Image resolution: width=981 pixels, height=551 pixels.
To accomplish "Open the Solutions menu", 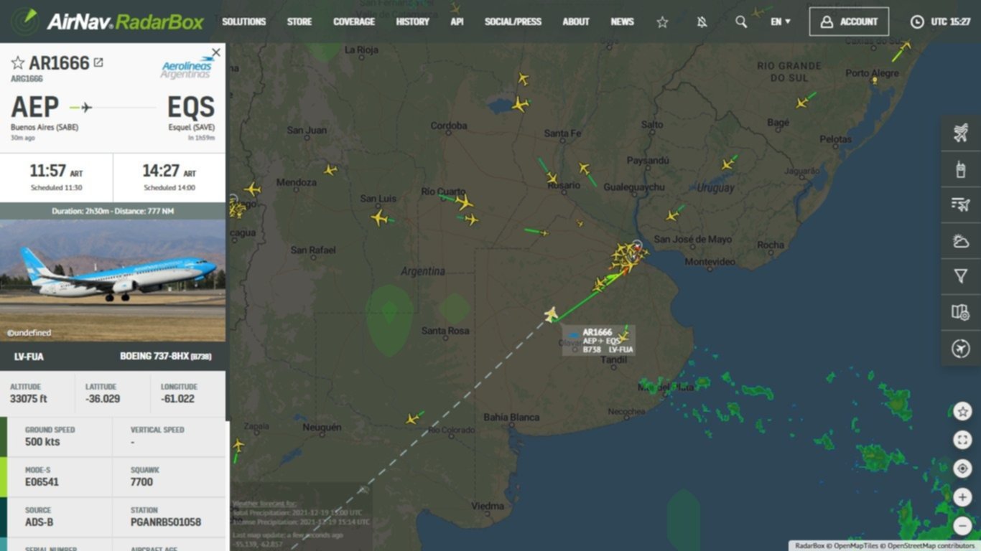I will pos(243,22).
